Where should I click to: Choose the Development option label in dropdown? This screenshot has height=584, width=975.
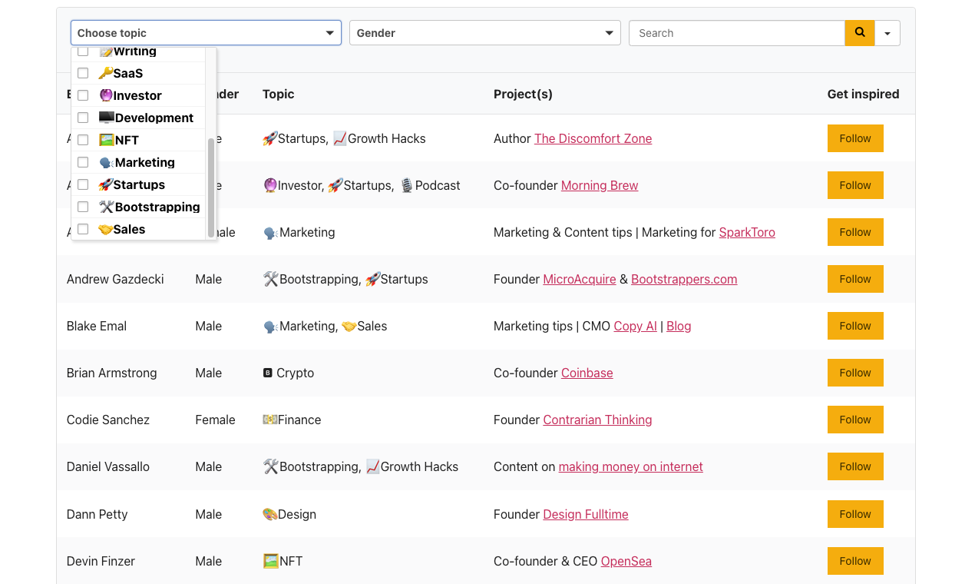pyautogui.click(x=154, y=118)
